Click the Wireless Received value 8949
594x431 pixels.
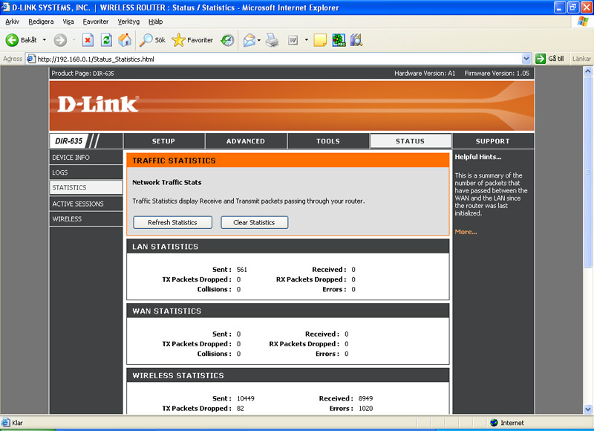pos(365,399)
